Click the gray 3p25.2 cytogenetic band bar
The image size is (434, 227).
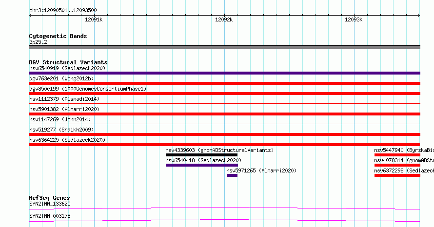tap(224, 47)
